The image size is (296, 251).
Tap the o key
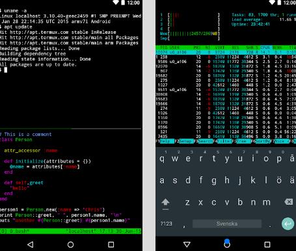point(266,159)
